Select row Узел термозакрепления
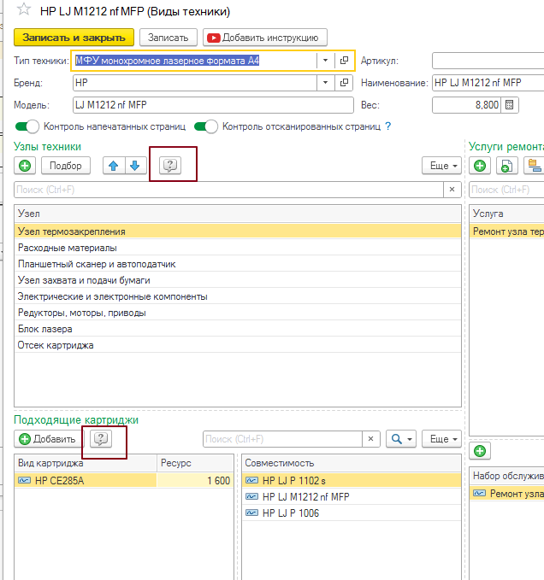This screenshot has width=544, height=580. (238, 231)
